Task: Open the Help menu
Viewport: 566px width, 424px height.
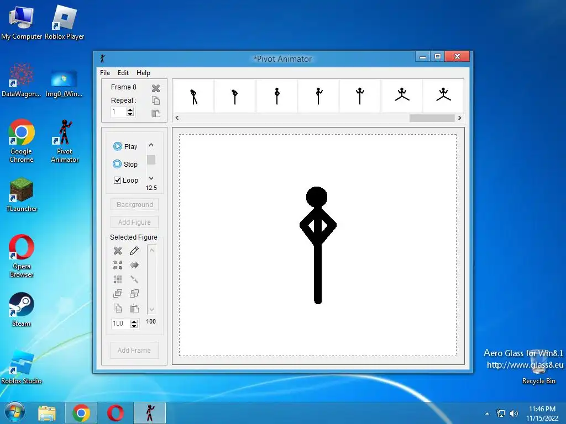Action: tap(143, 73)
